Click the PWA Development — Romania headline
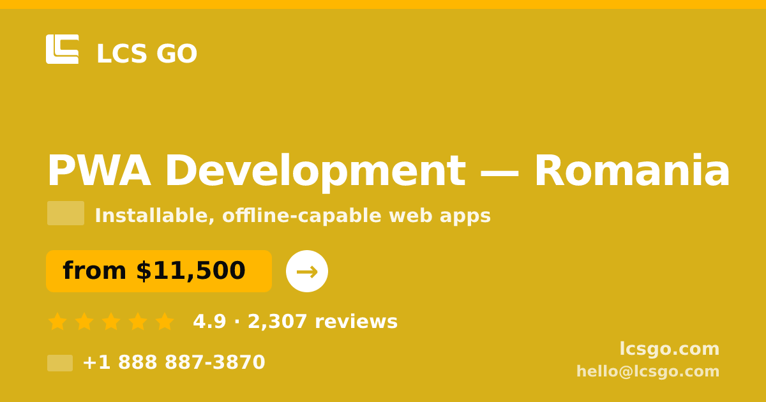Screen dimensions: 766x402 point(388,172)
